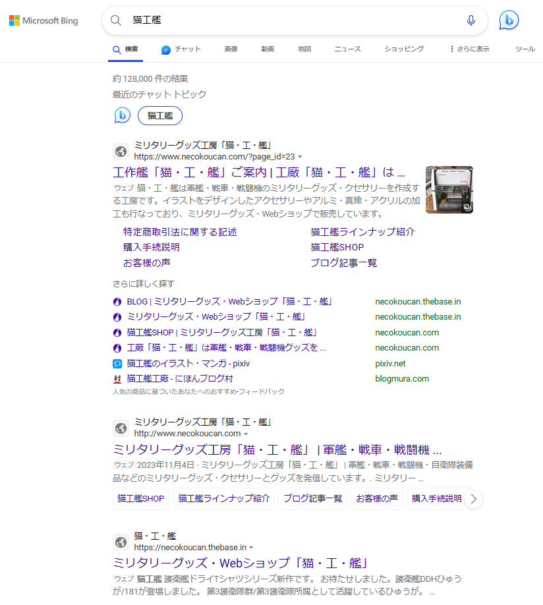Switch to the ニュース tab
This screenshot has width=543, height=605.
[x=347, y=49]
